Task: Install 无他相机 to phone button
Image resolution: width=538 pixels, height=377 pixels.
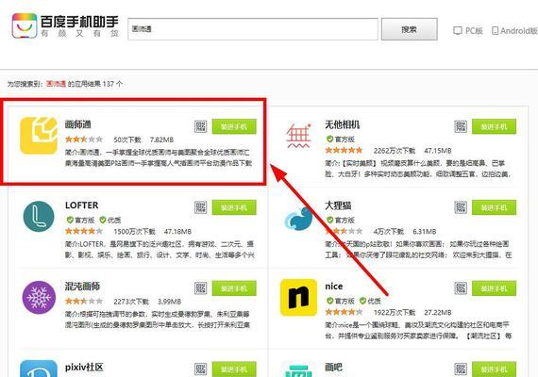Action: coord(494,126)
